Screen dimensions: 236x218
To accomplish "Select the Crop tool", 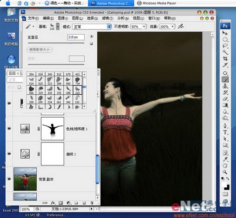I will pyautogui.click(x=225, y=58).
